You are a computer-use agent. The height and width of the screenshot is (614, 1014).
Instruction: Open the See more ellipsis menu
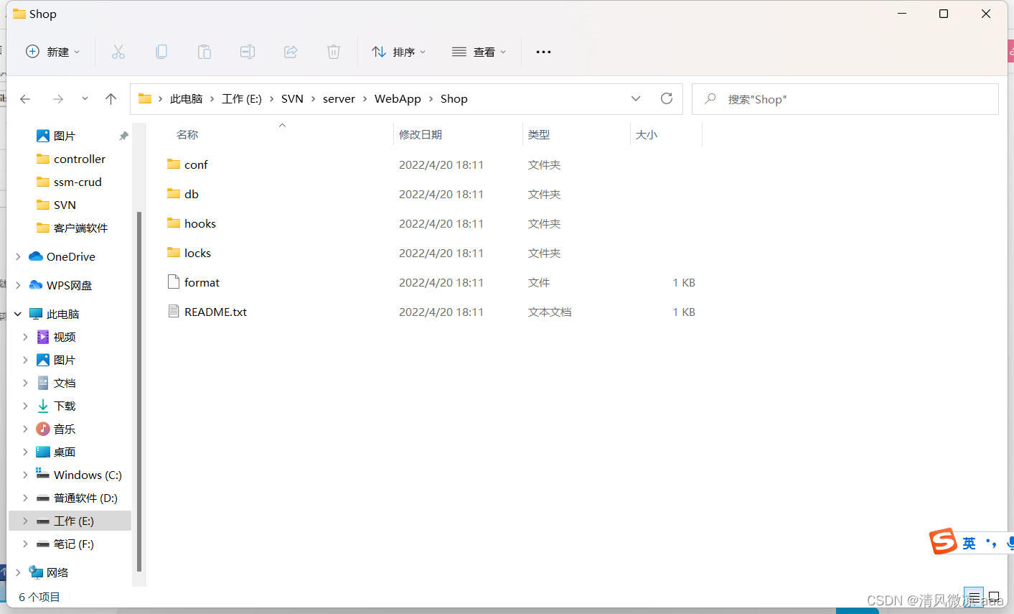click(543, 52)
